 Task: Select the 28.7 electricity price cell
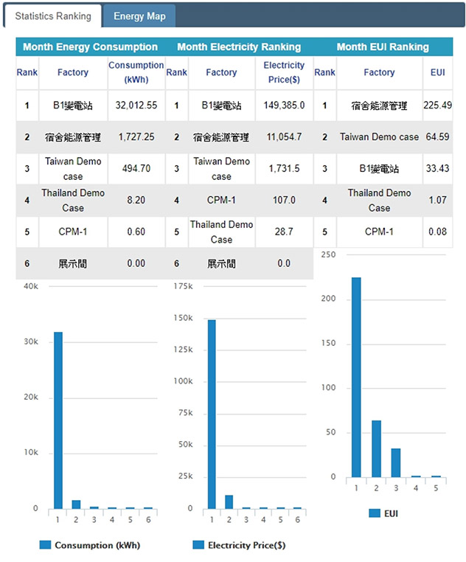point(284,232)
